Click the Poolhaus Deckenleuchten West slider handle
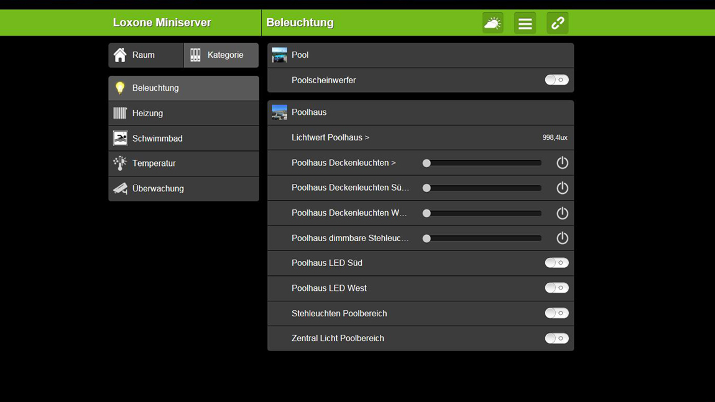 coord(427,213)
